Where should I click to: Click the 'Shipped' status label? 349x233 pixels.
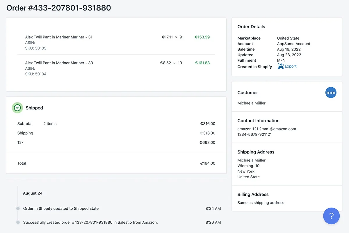(x=34, y=108)
